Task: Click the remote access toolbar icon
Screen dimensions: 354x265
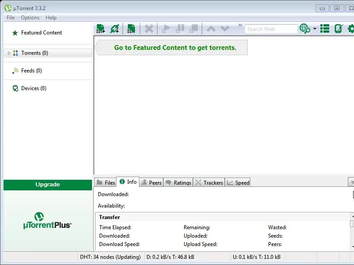Action: pos(339,29)
